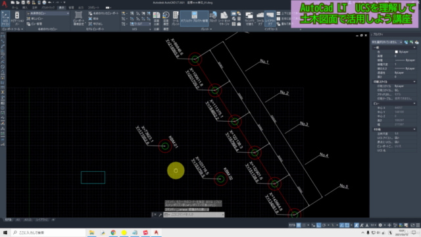Toggle ortho mode in status bar

tap(318, 225)
